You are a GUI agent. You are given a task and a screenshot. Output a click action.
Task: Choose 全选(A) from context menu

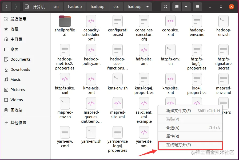pyautogui.click(x=190, y=128)
